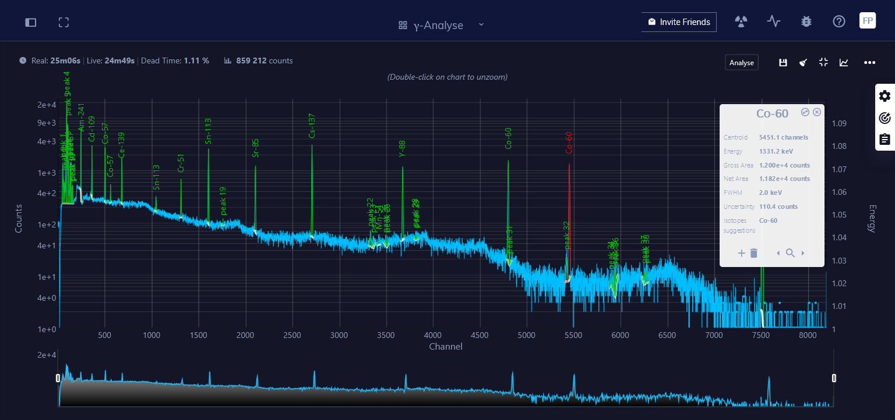Click the Real time 25m06s readout
The height and width of the screenshot is (420, 895).
click(x=55, y=60)
